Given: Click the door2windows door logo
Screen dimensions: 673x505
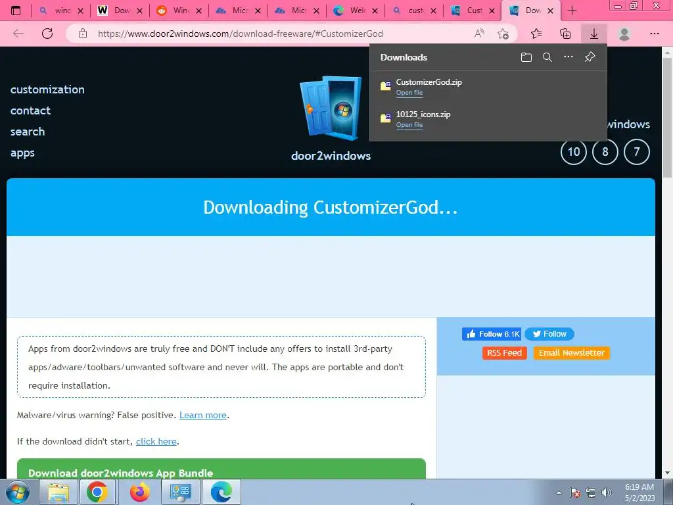Looking at the screenshot, I should [x=331, y=108].
